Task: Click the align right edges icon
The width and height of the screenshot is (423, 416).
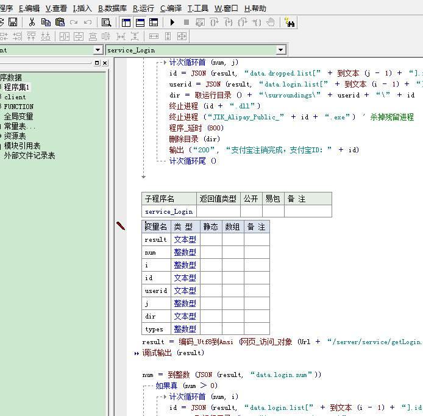Action: (18, 36)
